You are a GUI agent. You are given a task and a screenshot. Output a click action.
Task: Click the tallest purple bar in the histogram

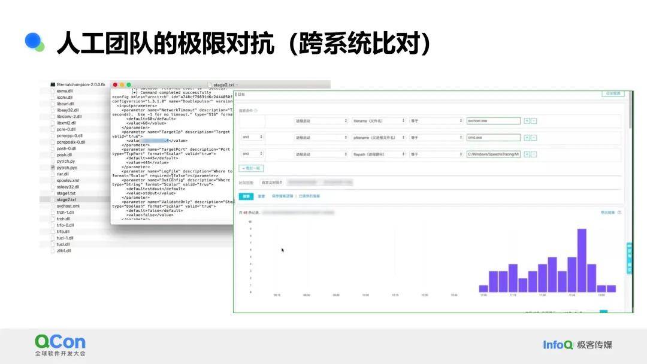point(582,260)
